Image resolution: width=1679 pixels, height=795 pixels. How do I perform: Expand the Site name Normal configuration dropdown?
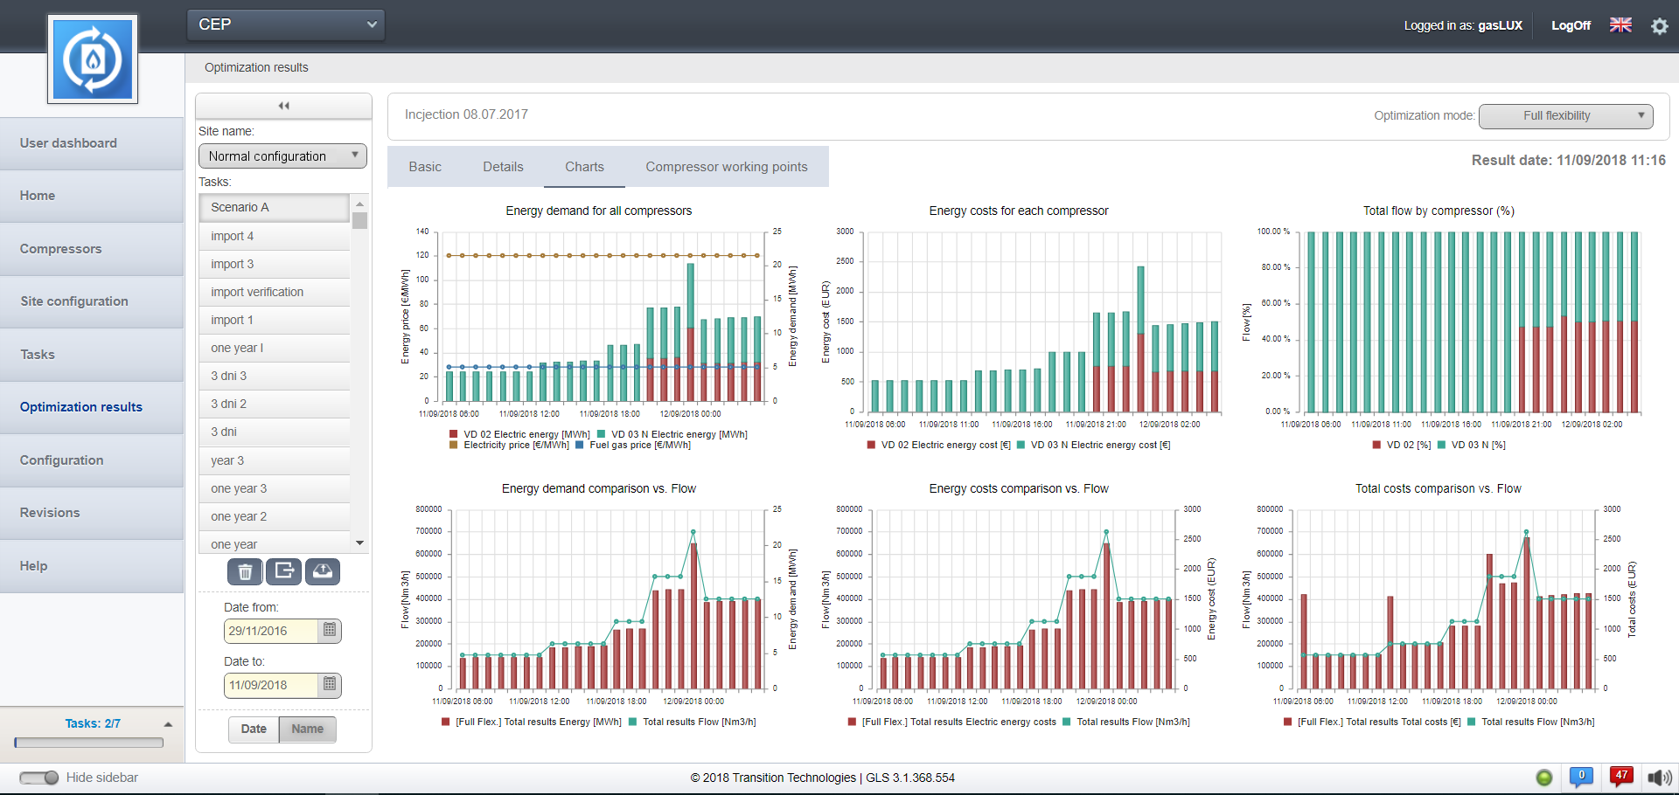point(282,156)
